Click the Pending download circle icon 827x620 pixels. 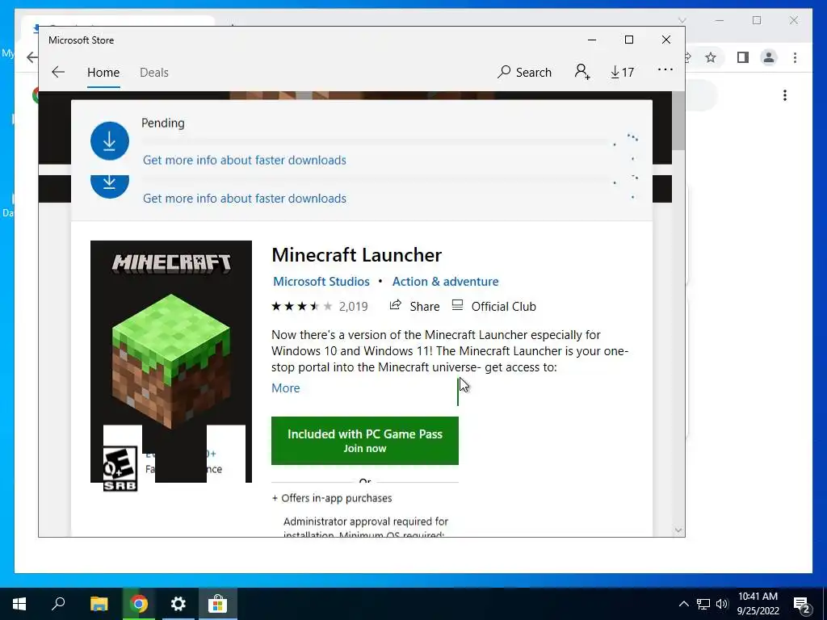[x=110, y=140]
